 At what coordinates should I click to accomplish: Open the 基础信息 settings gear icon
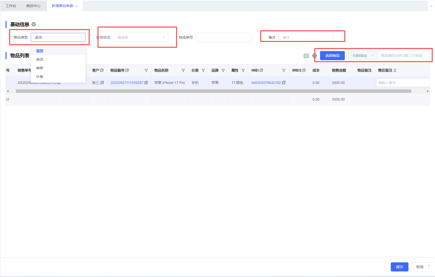[34, 24]
